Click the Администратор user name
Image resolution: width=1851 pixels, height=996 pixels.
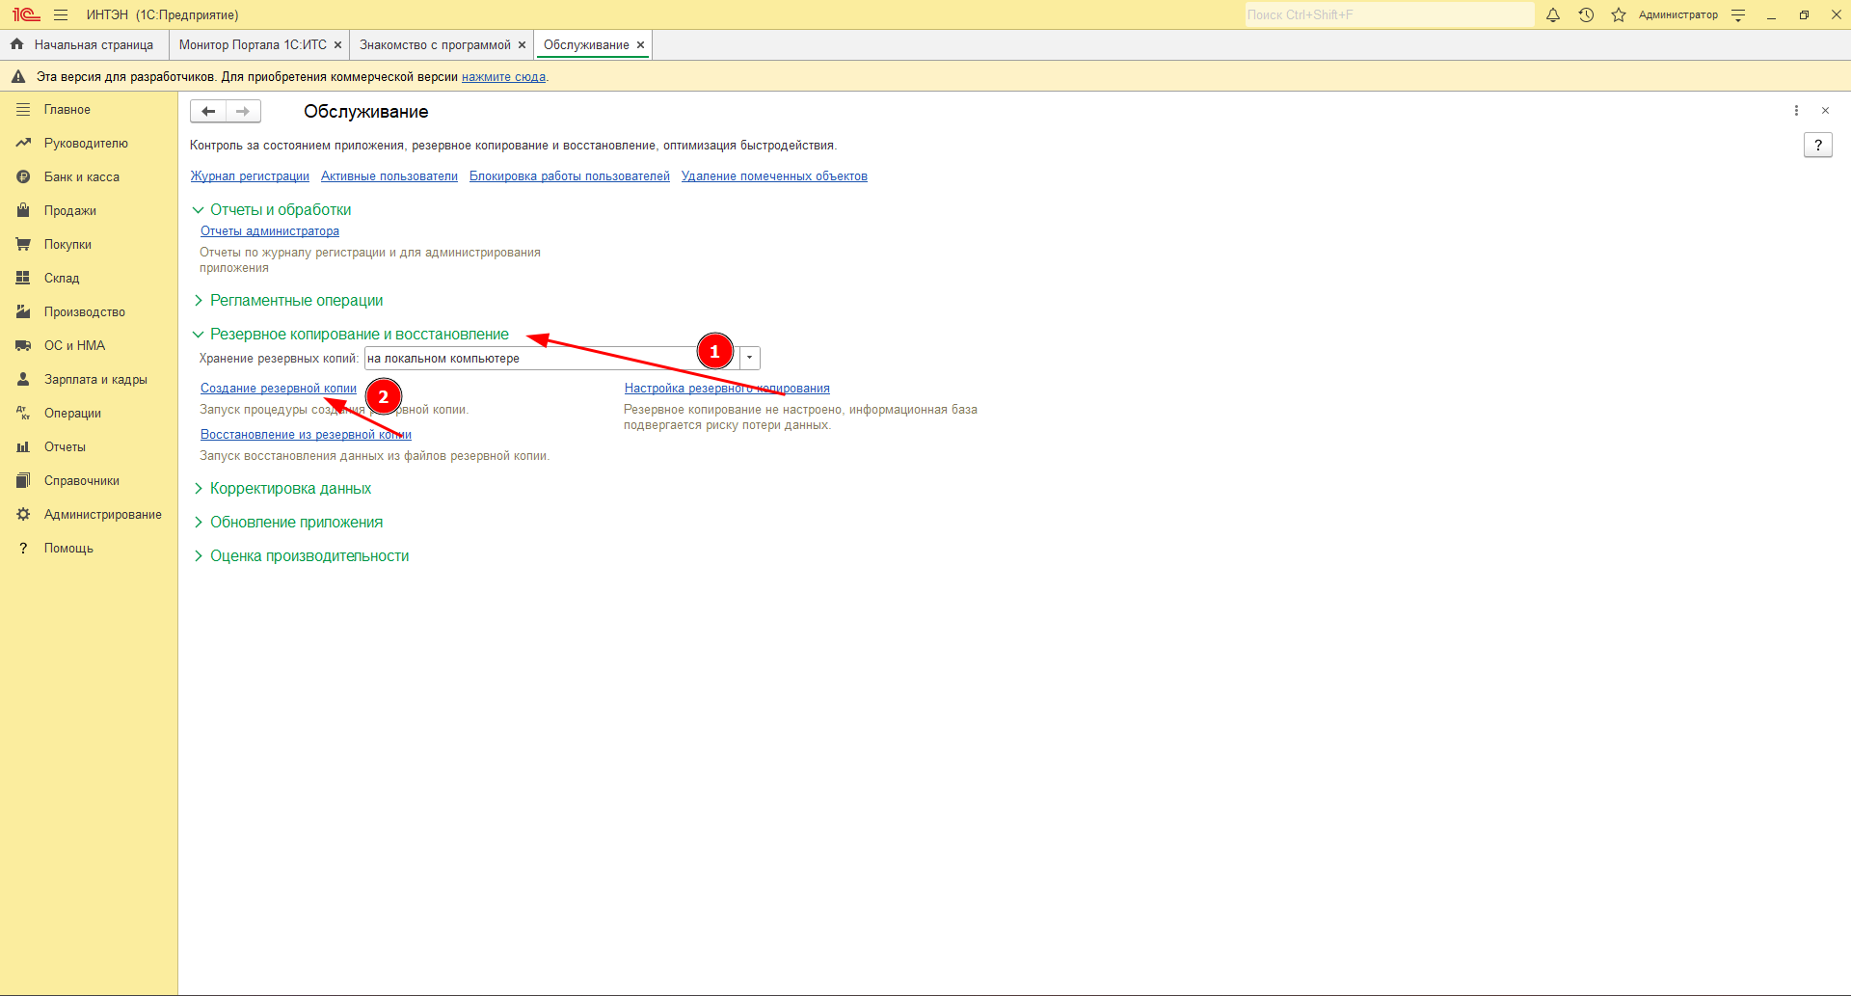pos(1677,14)
